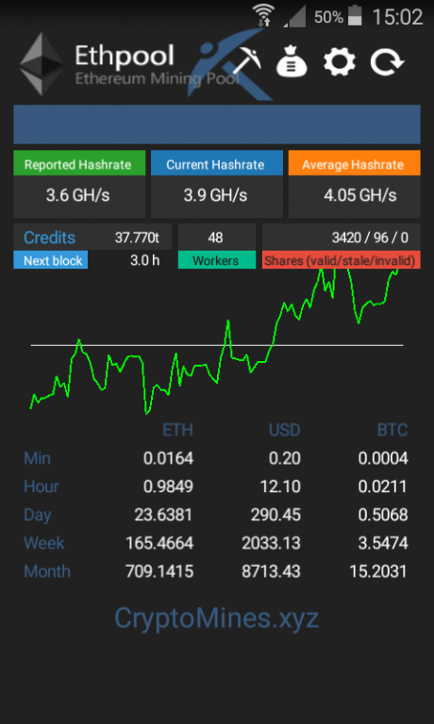
Task: Open the money bag payouts icon
Action: (292, 61)
